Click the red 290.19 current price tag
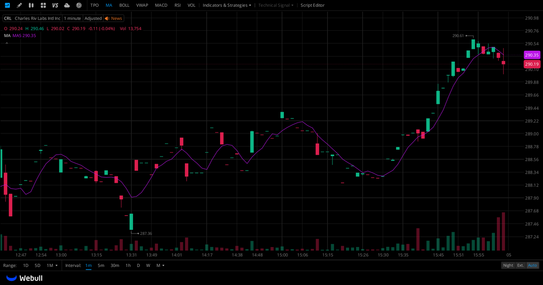This screenshot has width=543, height=285. tap(532, 64)
